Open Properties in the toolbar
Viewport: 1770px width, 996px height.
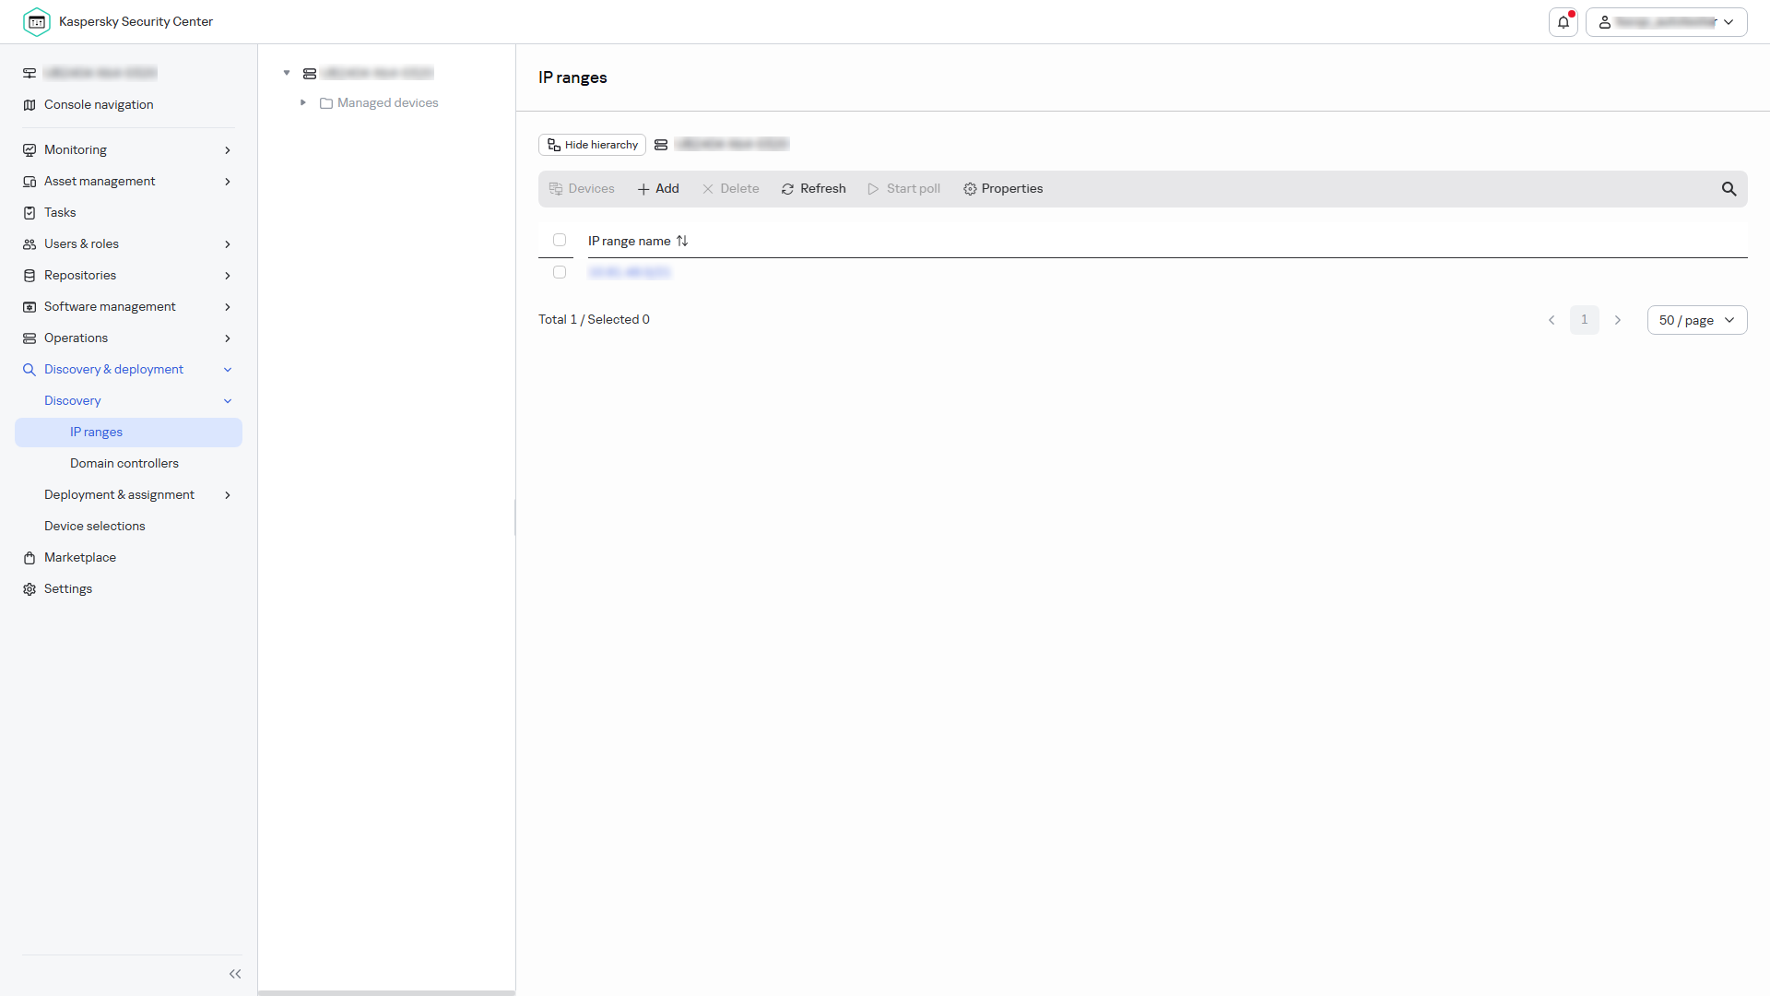coord(1003,189)
